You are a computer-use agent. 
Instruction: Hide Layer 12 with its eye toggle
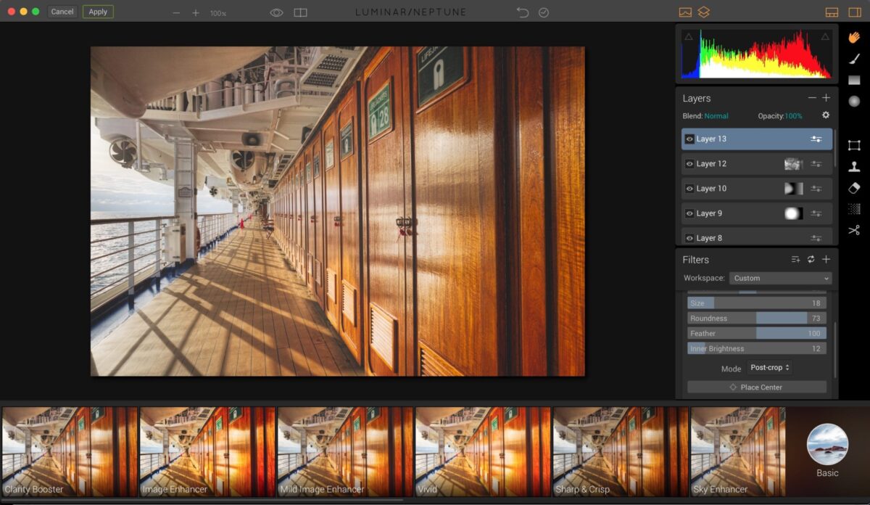point(689,163)
